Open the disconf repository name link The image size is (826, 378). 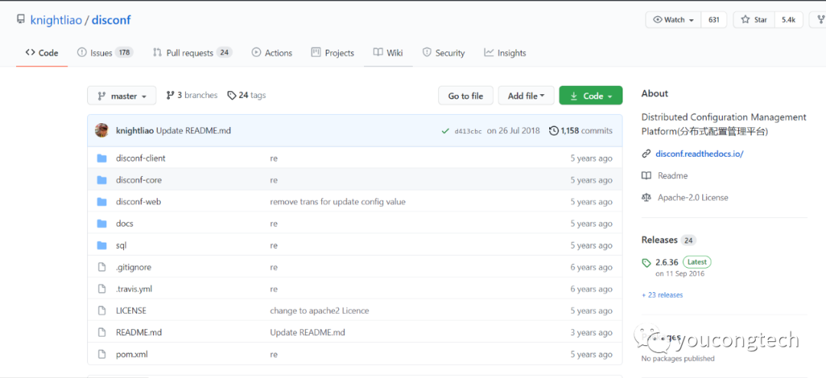point(111,20)
